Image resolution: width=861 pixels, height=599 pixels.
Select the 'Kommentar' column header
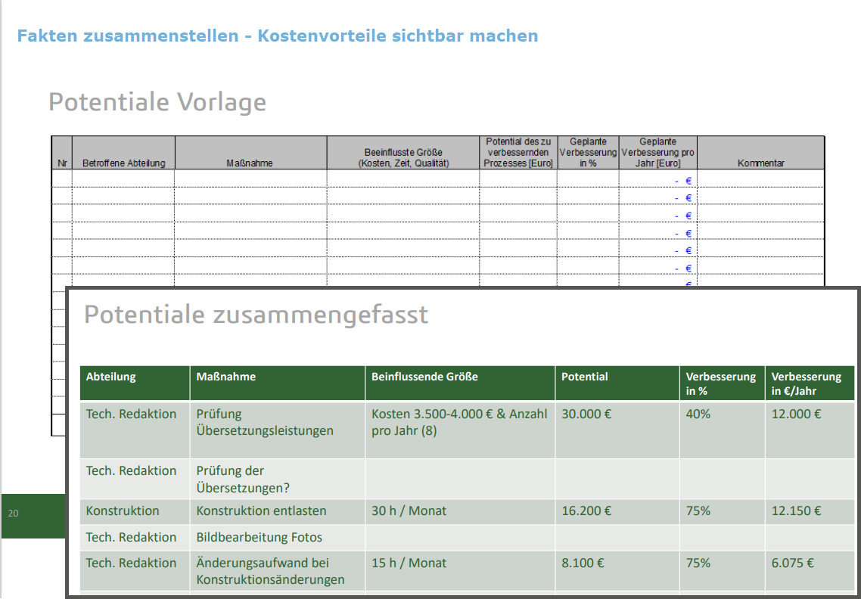[760, 153]
